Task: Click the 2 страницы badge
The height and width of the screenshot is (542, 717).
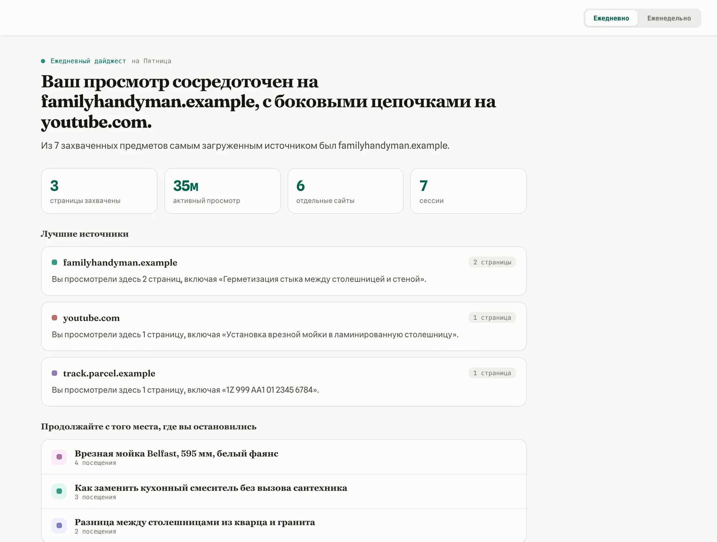Action: tap(492, 262)
